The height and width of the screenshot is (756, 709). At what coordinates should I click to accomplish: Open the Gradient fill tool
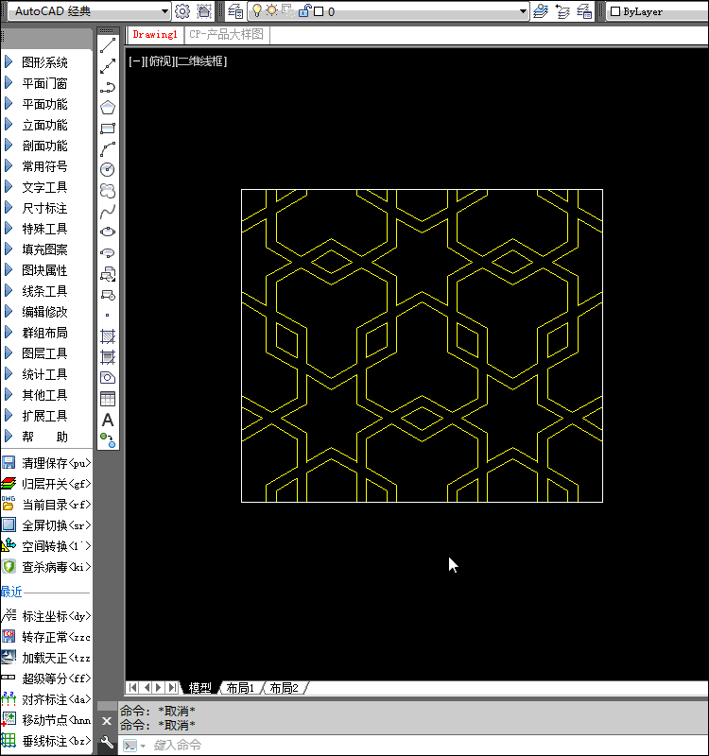108,357
